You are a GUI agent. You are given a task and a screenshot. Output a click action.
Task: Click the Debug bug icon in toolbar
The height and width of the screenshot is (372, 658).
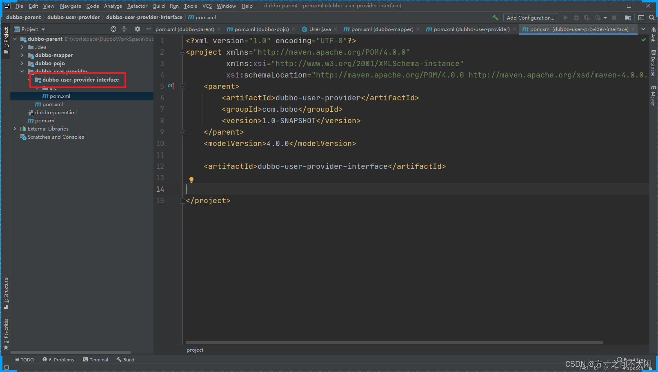576,18
